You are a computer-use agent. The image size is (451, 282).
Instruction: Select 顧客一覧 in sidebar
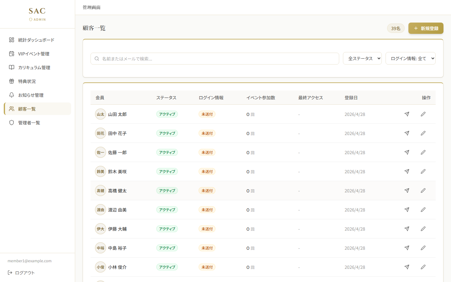tap(37, 109)
